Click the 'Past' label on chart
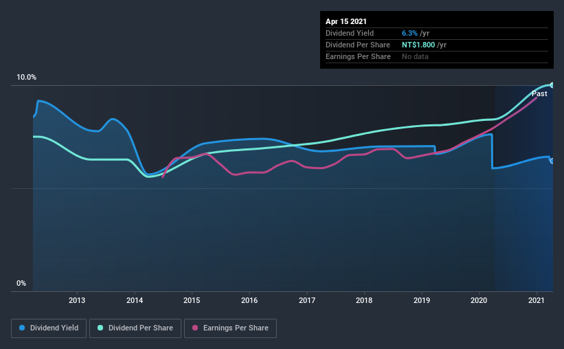This screenshot has width=564, height=349. (539, 94)
